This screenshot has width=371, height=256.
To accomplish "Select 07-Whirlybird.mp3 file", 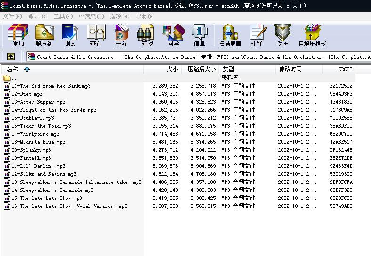I will 35,134.
